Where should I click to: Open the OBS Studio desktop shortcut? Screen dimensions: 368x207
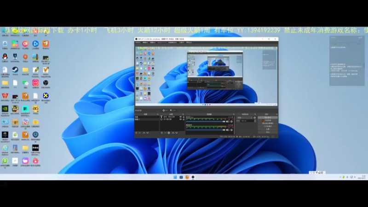click(x=46, y=83)
